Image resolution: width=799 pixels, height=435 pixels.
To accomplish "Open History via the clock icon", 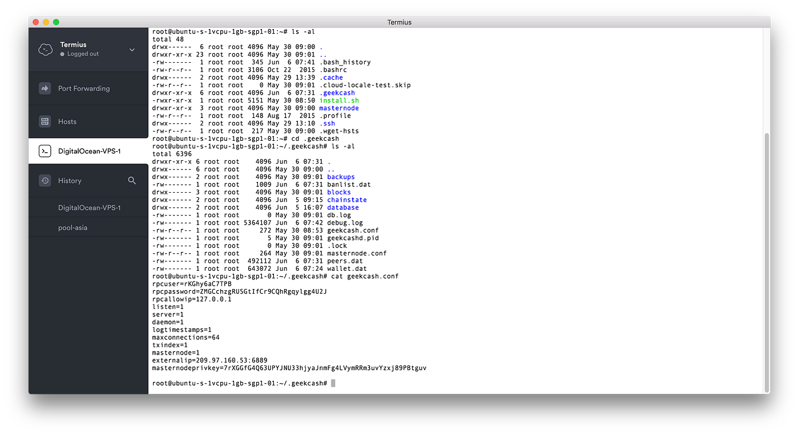I will (45, 180).
